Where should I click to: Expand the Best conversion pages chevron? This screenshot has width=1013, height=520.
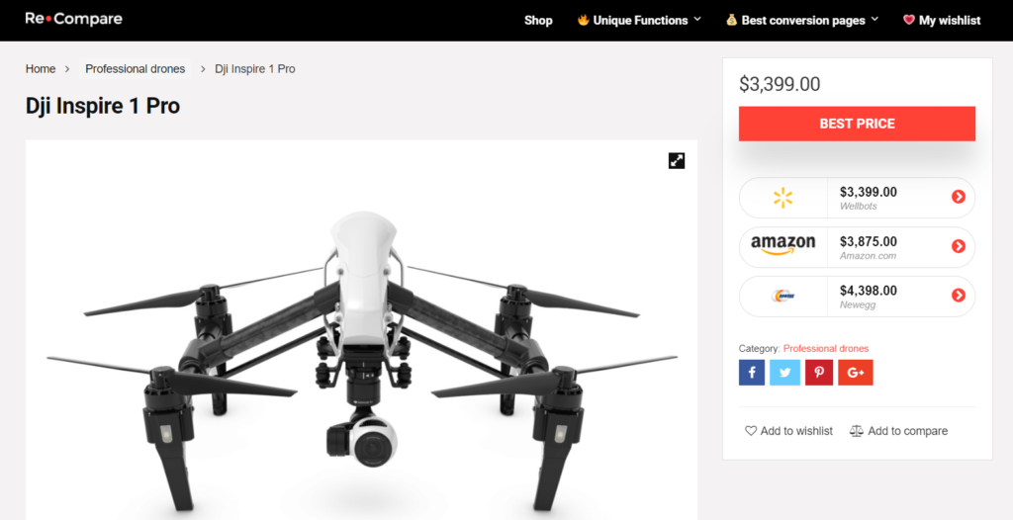pos(875,20)
